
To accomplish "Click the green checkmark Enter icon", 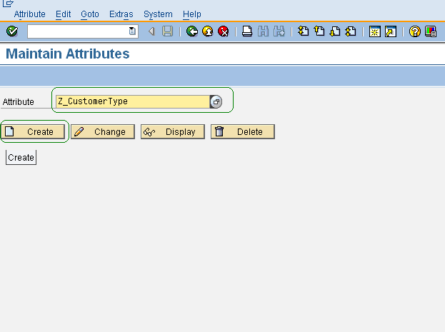I will (x=12, y=31).
